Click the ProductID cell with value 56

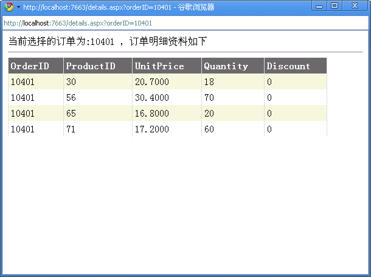[71, 98]
